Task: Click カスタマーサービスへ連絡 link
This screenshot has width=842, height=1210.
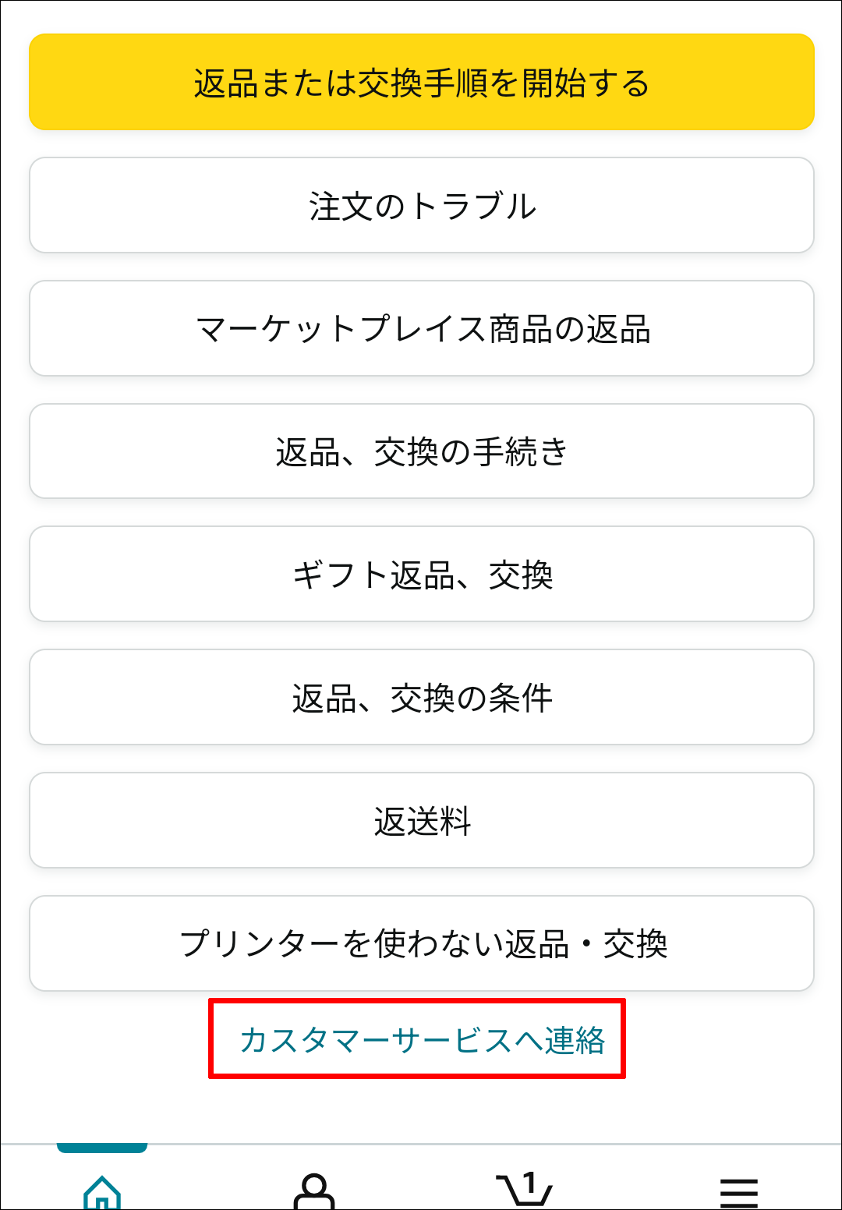Action: click(x=422, y=1040)
